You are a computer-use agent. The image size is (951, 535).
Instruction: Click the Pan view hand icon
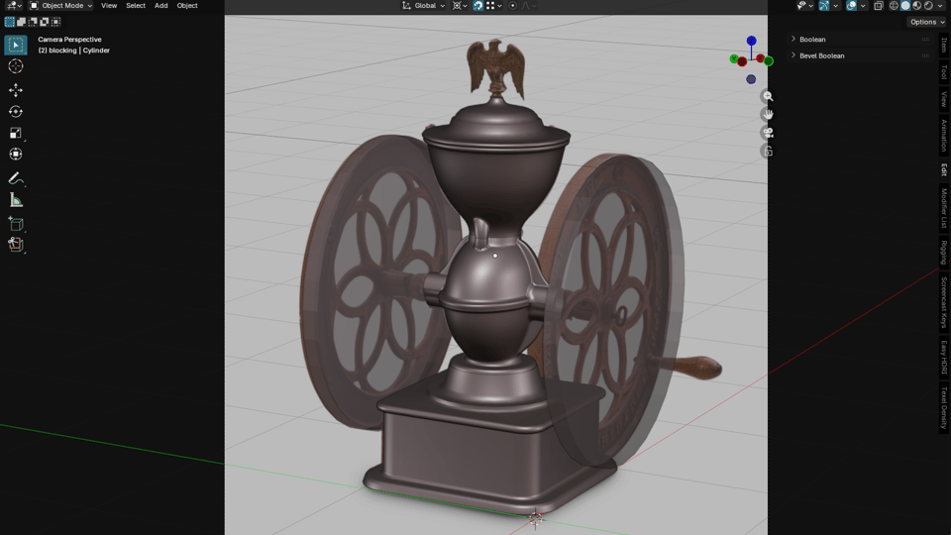[x=768, y=115]
